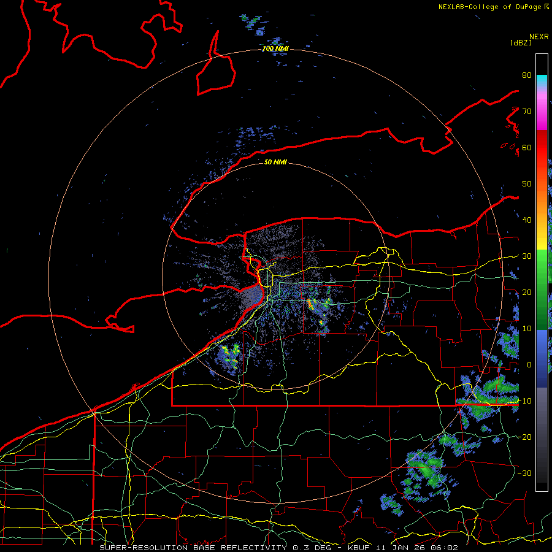Click the 0 value on the dBZ scale
This screenshot has height=552, width=552.
tap(529, 365)
